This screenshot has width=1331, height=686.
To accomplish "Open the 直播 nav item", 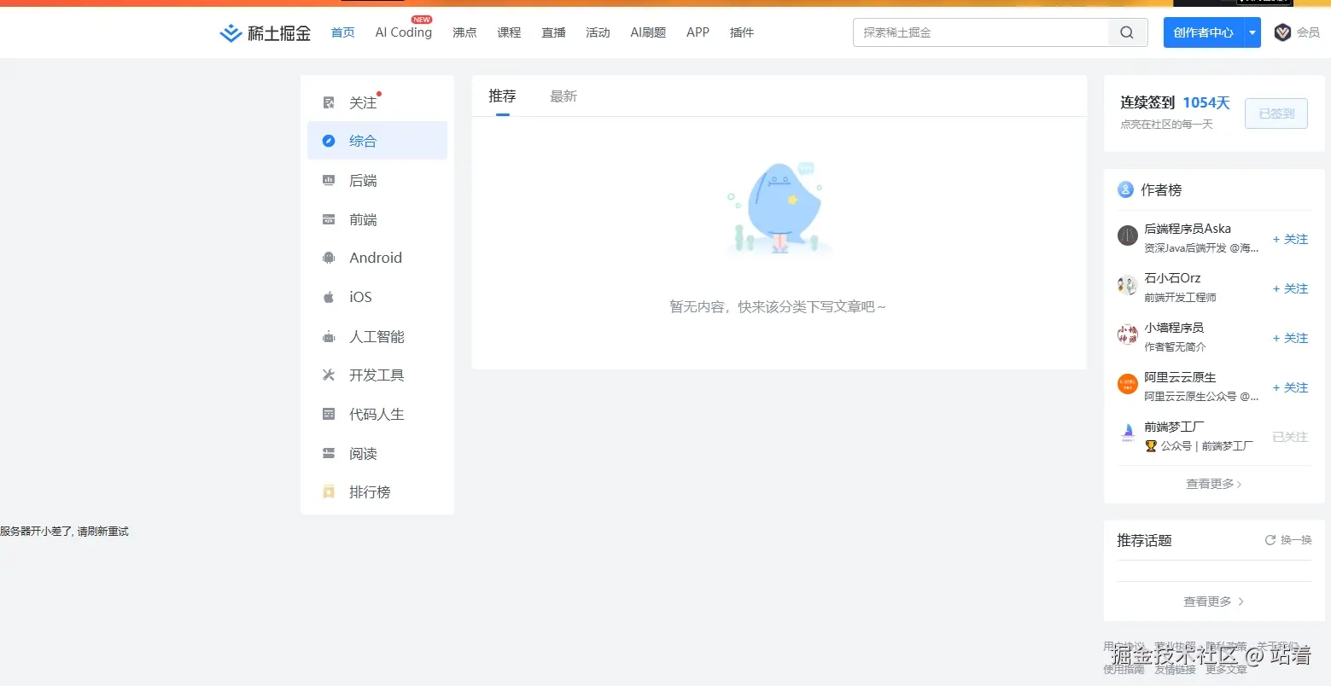I will [553, 32].
